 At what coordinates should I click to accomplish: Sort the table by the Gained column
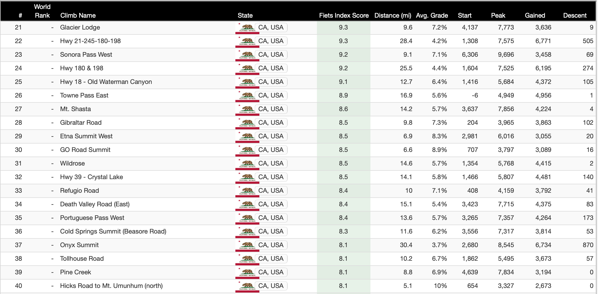coord(535,16)
